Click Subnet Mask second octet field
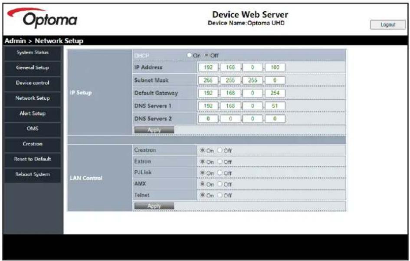The image size is (410, 261). tap(230, 80)
